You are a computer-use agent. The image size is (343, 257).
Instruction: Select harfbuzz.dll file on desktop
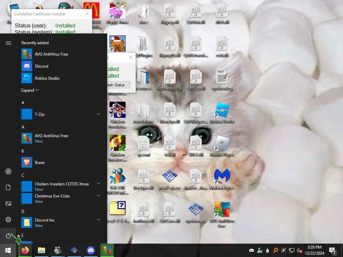pyautogui.click(x=143, y=212)
